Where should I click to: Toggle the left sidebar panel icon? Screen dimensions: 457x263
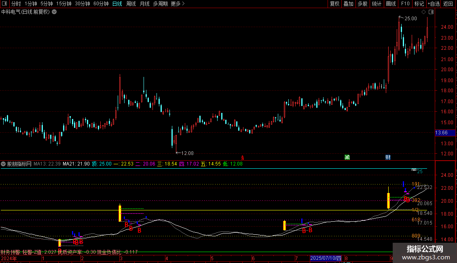pos(4,4)
